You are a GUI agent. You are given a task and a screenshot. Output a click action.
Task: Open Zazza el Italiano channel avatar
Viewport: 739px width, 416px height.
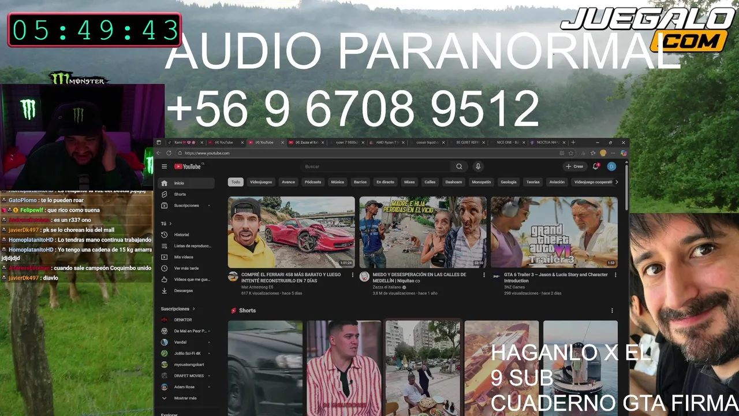(364, 277)
